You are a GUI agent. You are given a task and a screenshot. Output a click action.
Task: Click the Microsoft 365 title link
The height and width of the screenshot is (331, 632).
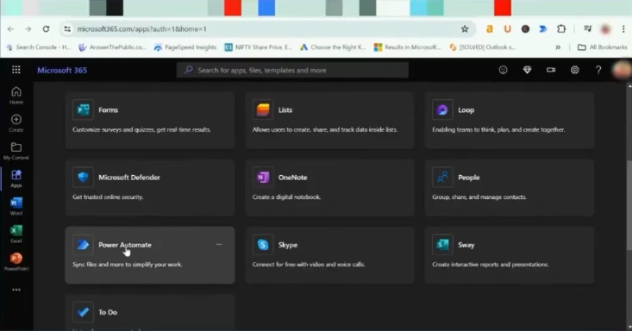[62, 70]
